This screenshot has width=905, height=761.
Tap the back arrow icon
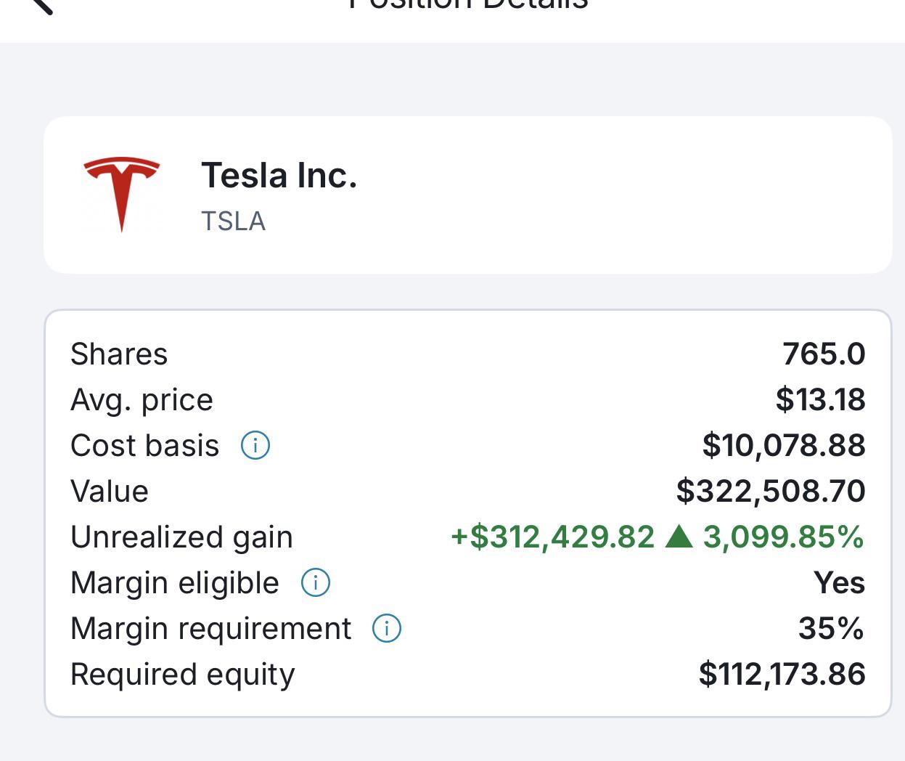point(42,6)
